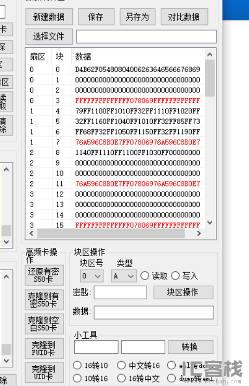Click upper left list scroll-up arrow
249x386 pixels.
point(6,169)
